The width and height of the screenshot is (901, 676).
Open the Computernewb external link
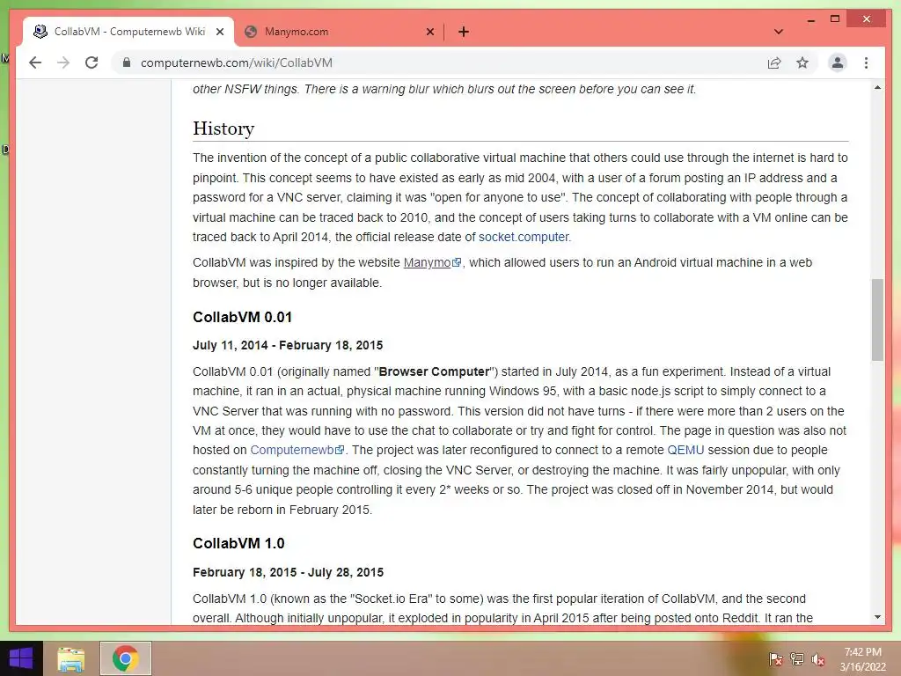[297, 450]
